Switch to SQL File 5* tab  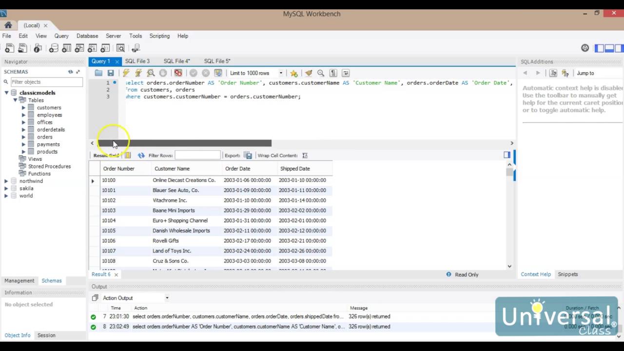coord(217,61)
